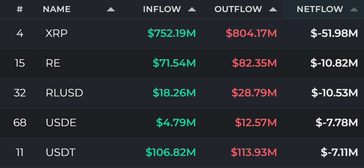Click the INFLOW column header label

point(162,9)
